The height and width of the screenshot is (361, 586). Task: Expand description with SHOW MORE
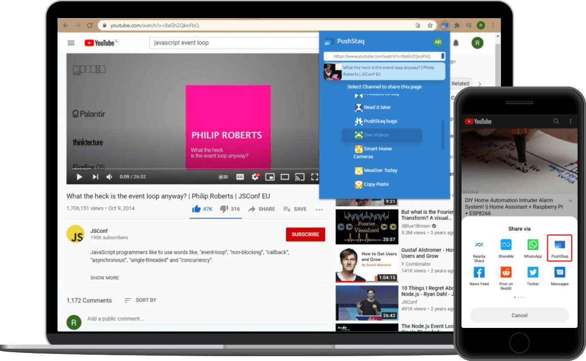[x=105, y=278]
